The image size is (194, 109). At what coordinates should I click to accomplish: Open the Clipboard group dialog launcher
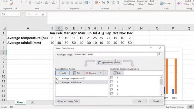coord(16,8)
